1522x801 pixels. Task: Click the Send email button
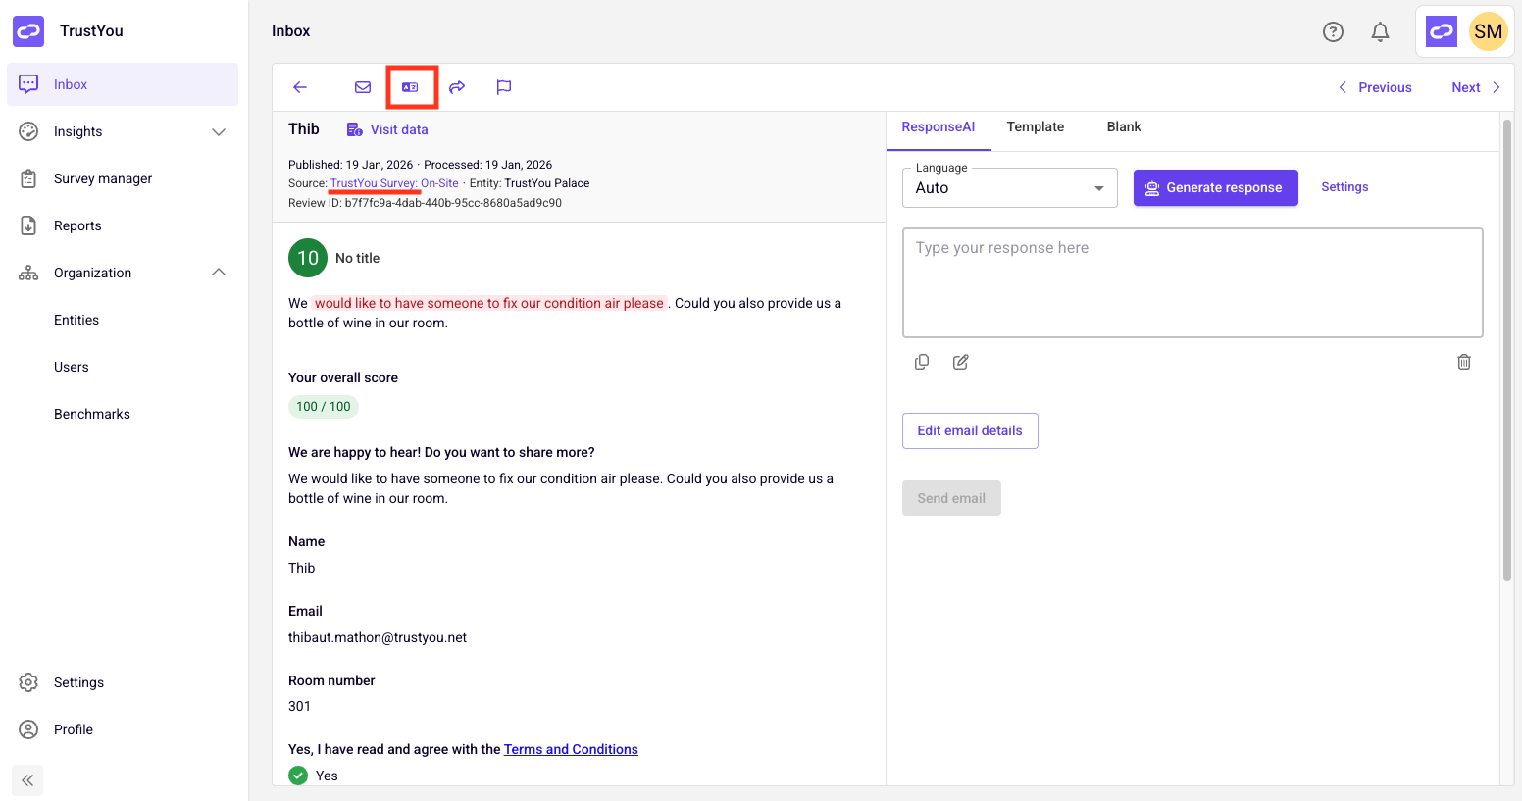(x=951, y=498)
